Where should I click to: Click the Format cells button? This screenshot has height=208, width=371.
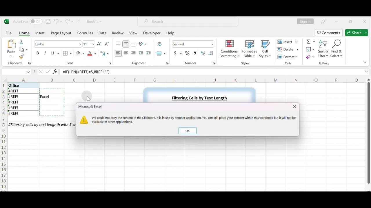(x=288, y=57)
